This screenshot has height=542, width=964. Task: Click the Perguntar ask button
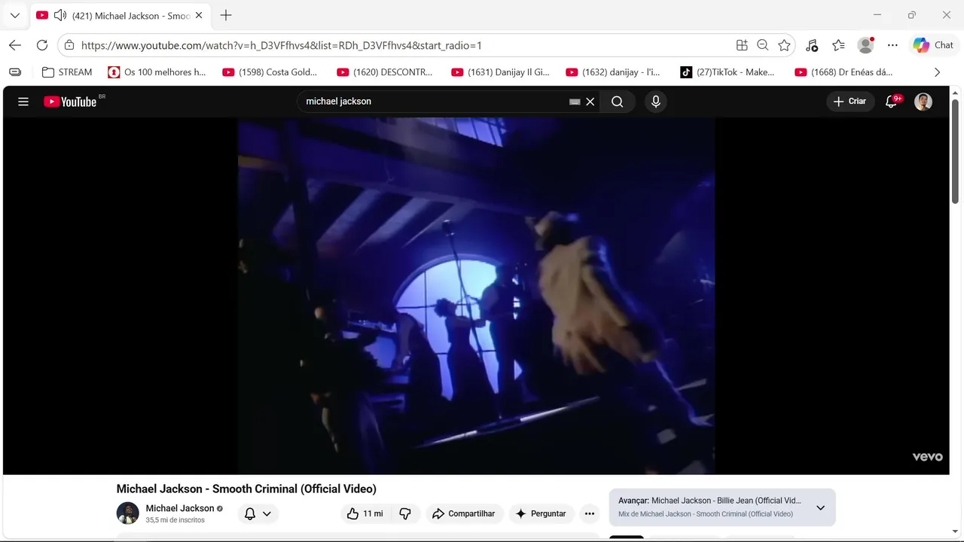point(541,513)
